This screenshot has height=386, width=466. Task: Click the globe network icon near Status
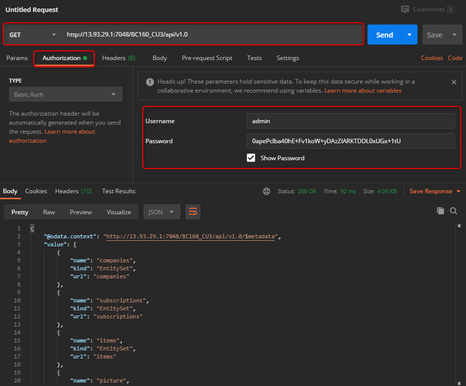(x=266, y=191)
